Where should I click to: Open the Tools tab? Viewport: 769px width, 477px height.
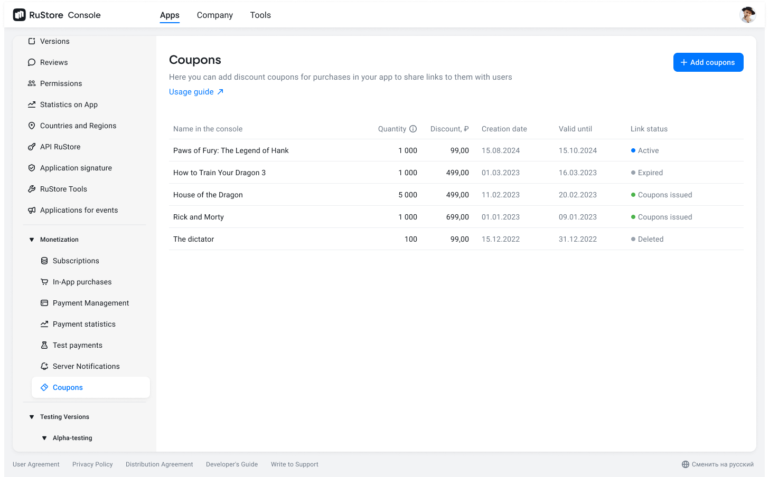(x=260, y=15)
